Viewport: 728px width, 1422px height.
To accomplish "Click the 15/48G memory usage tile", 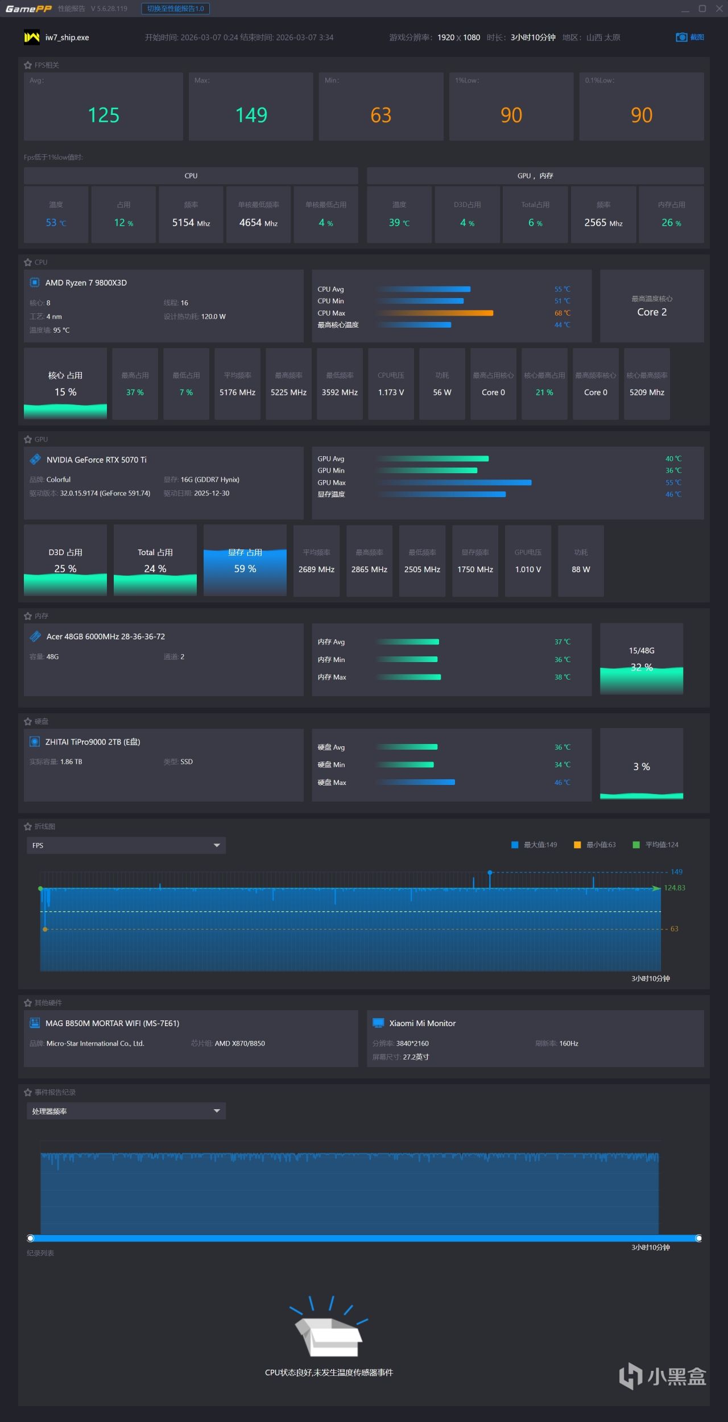I will point(642,659).
